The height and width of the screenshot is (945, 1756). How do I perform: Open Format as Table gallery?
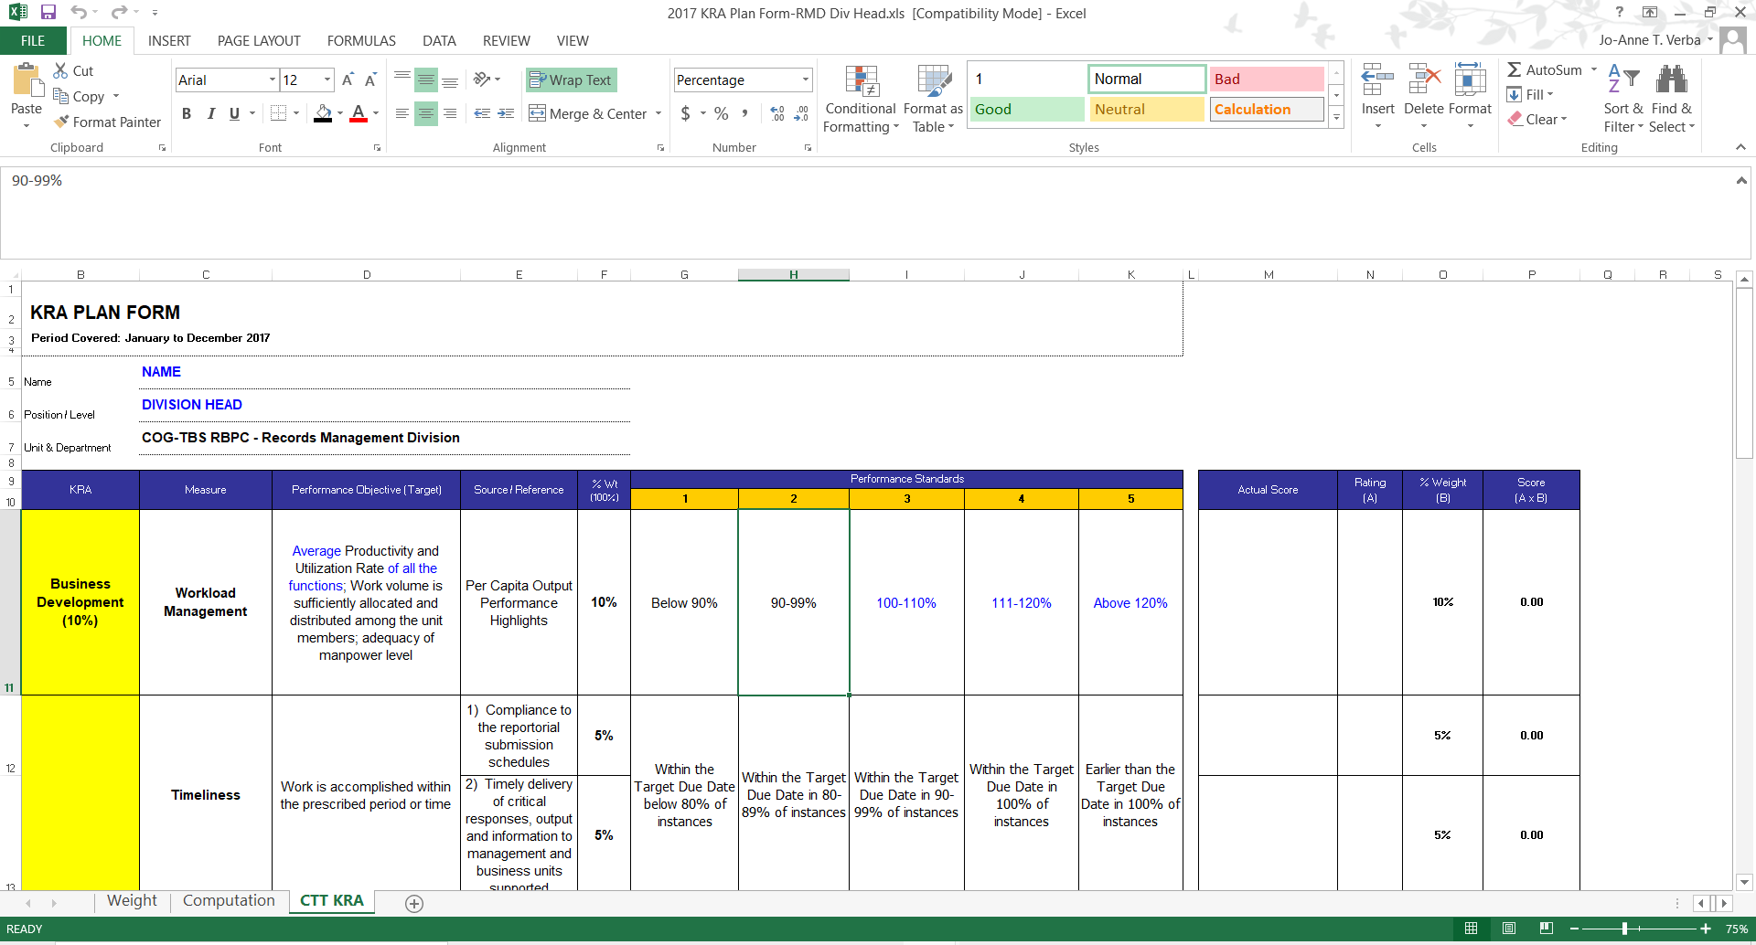click(933, 99)
